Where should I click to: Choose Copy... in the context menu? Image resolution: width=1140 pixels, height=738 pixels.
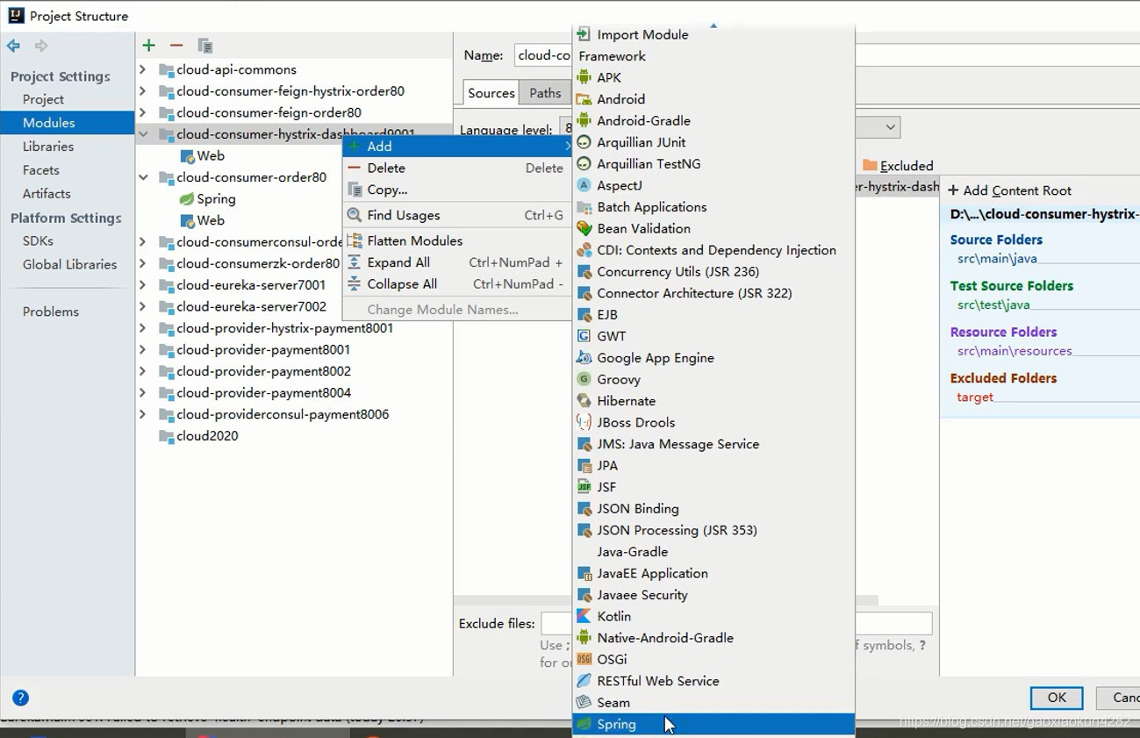(456, 190)
